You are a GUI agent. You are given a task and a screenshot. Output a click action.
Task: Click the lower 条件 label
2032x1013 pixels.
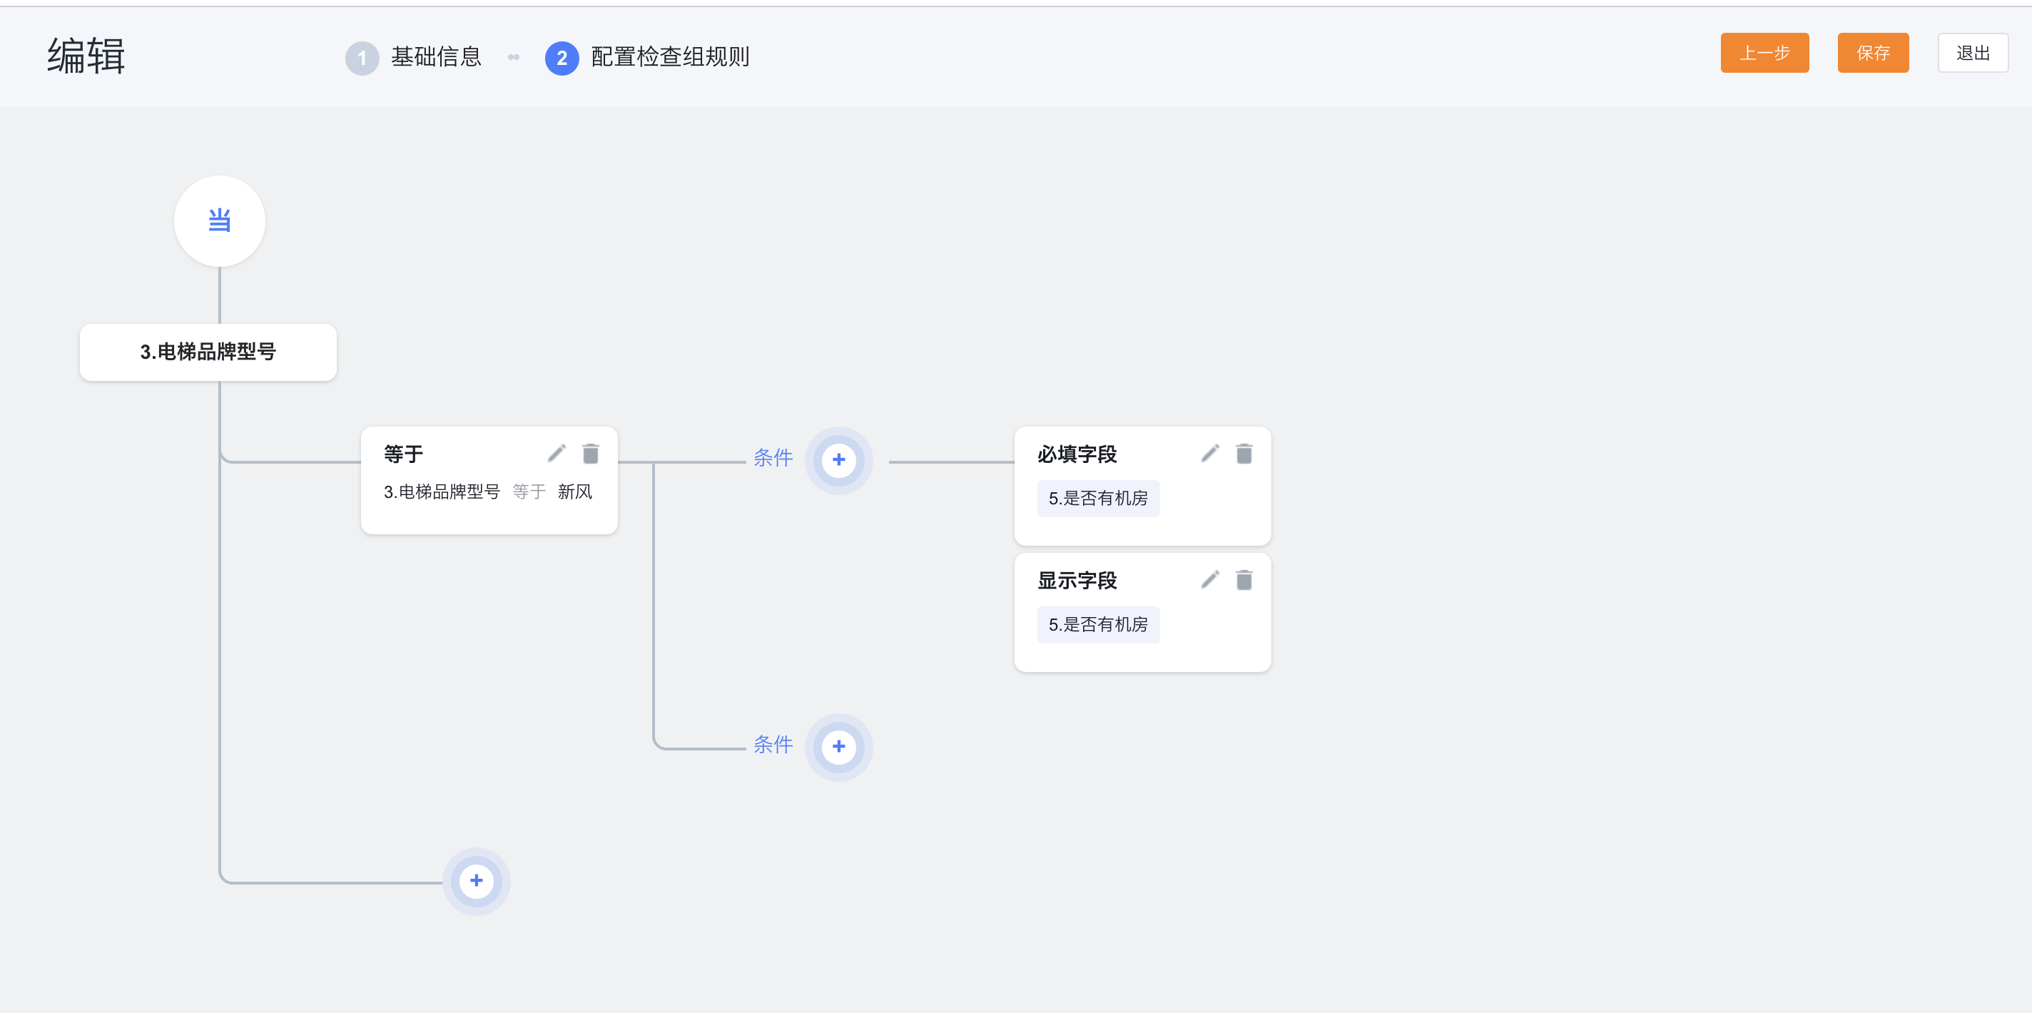pyautogui.click(x=772, y=745)
